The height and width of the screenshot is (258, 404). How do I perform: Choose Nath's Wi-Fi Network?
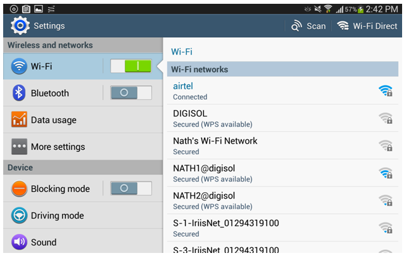tap(282, 145)
